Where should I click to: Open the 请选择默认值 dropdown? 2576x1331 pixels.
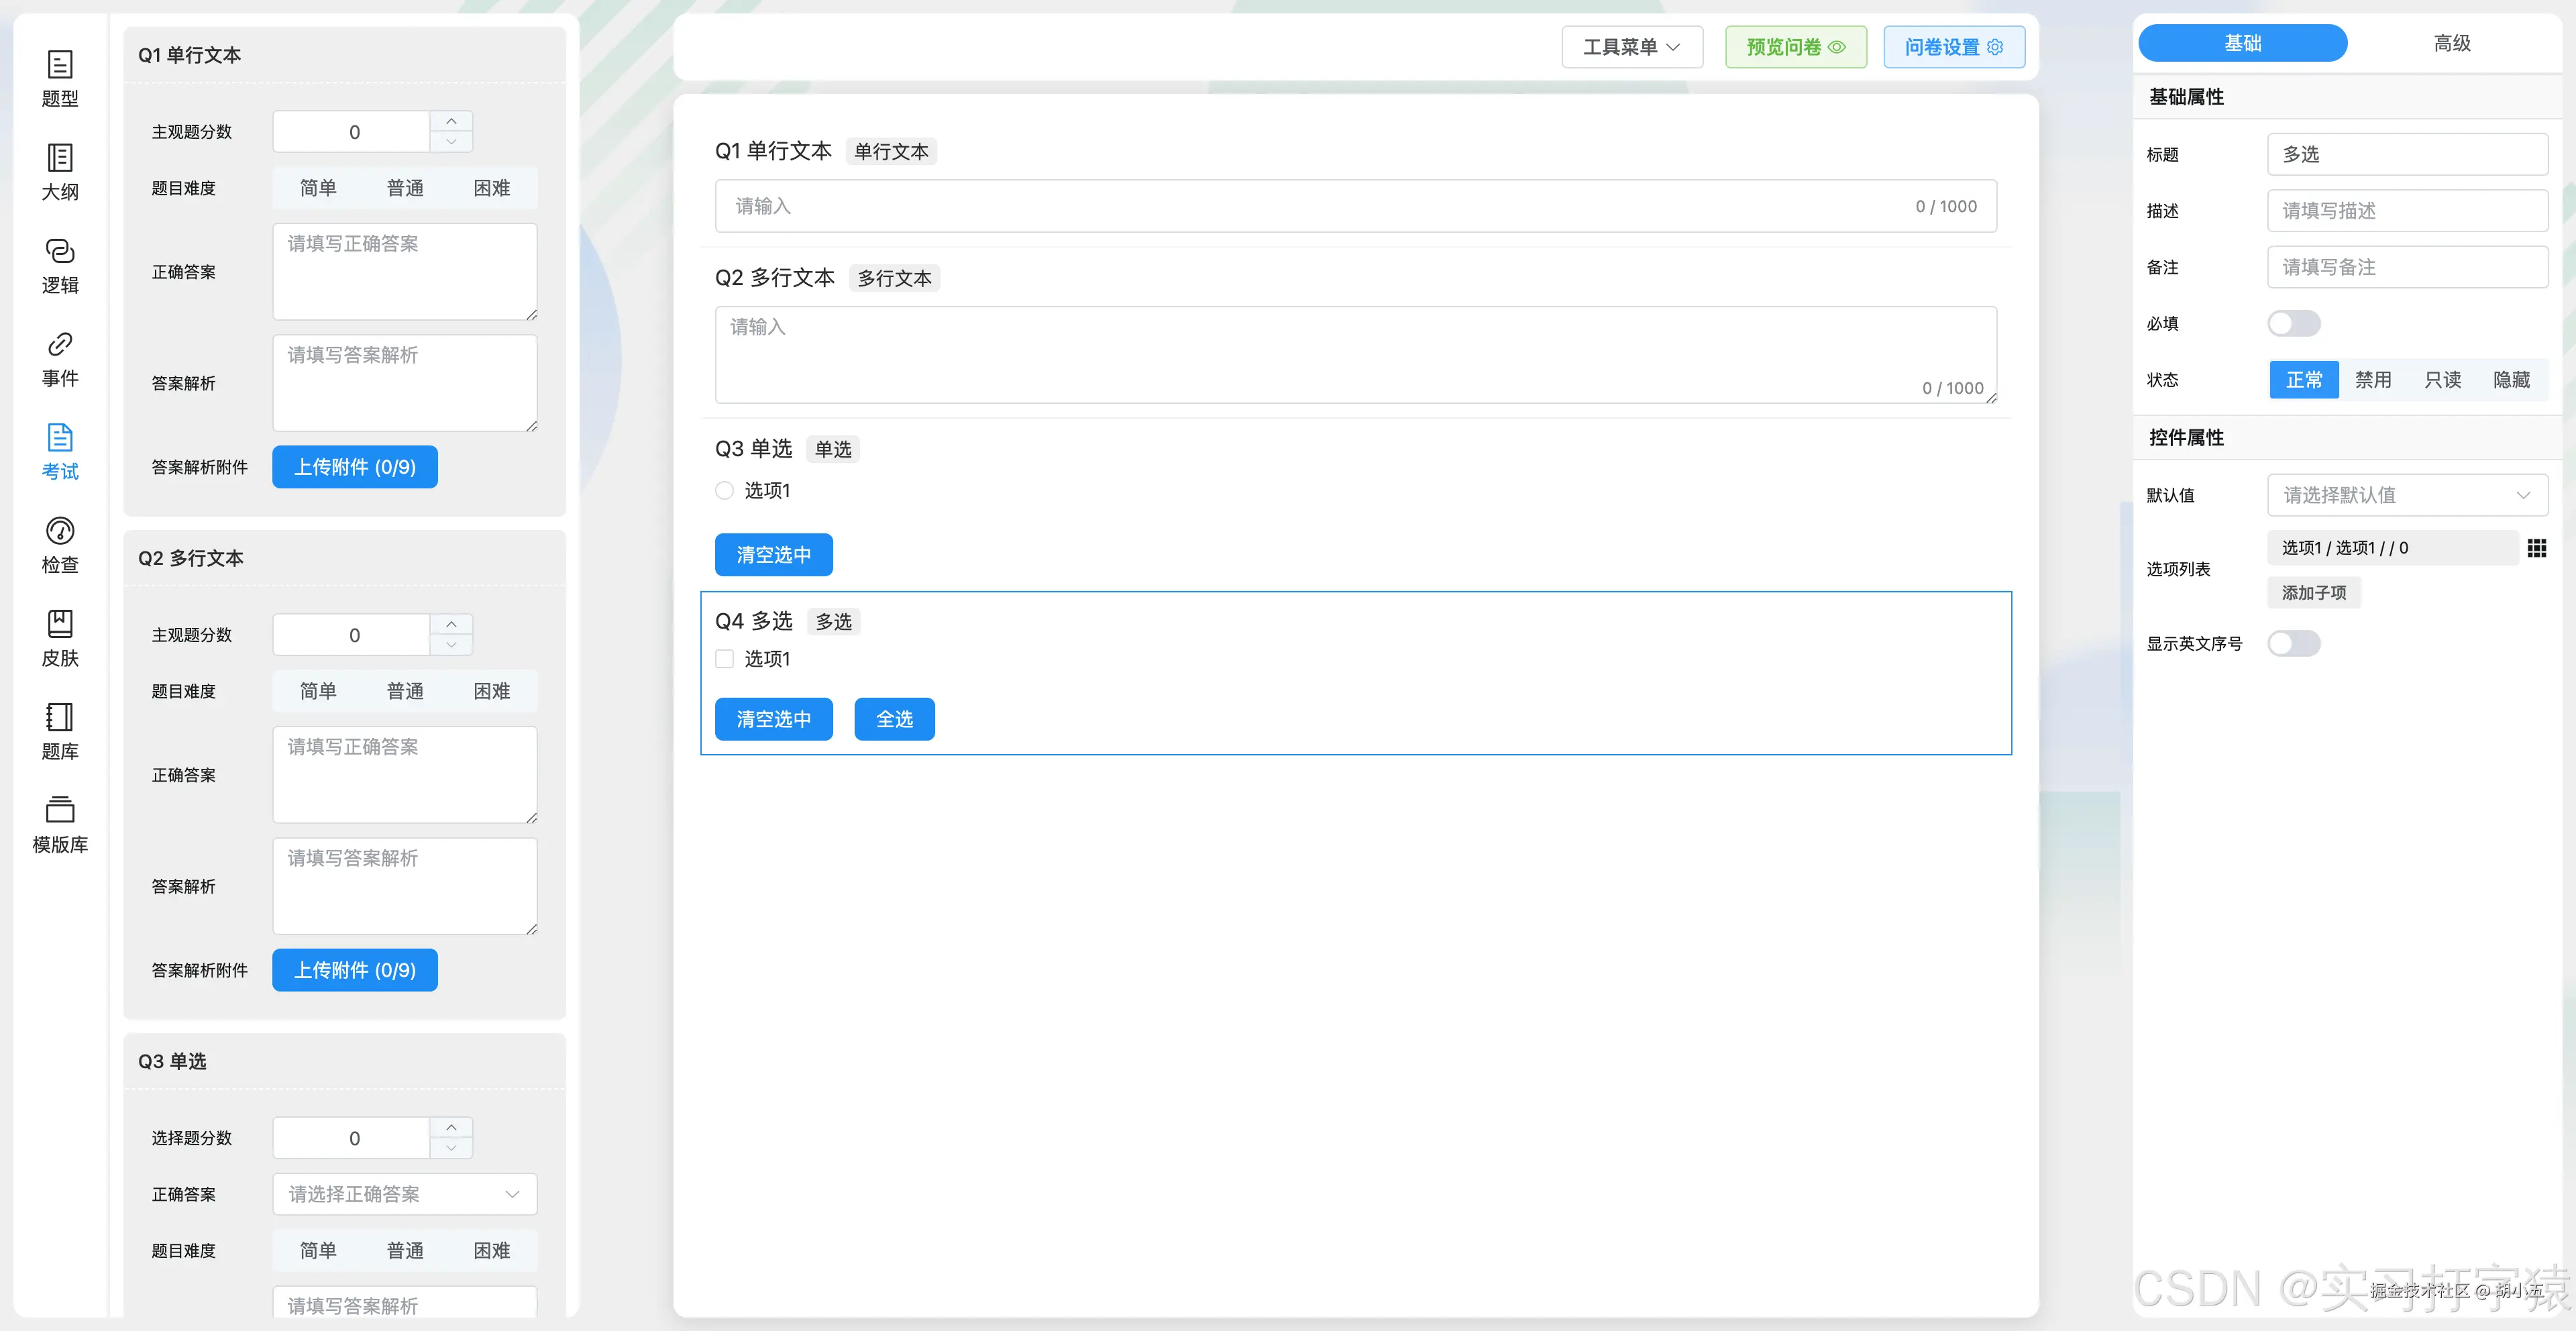pyautogui.click(x=2407, y=495)
